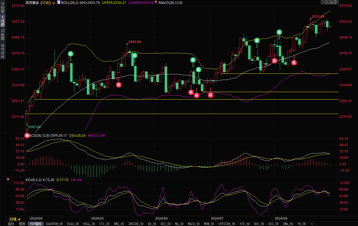Click the exit arrow icon at top right
The width and height of the screenshot is (358, 226).
coord(336,2)
